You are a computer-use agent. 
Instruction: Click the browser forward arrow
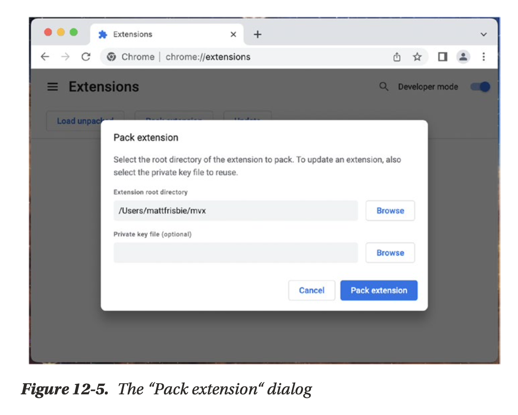[x=65, y=57]
